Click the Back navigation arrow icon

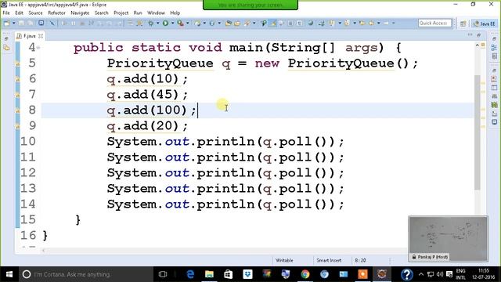coord(371,23)
